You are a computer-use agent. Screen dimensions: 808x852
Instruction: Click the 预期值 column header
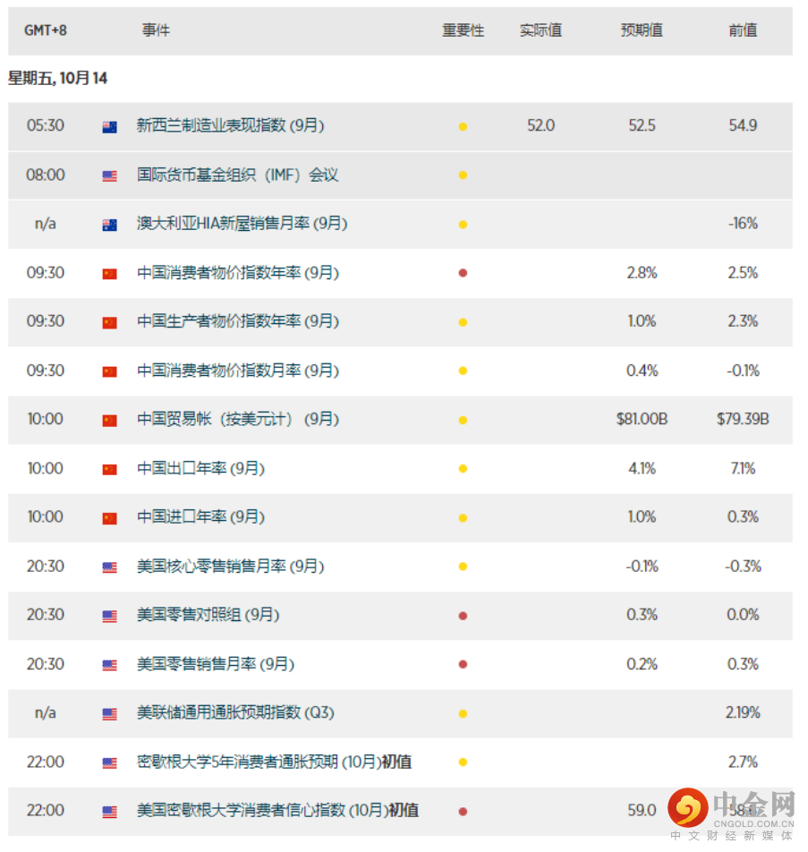[x=642, y=30]
